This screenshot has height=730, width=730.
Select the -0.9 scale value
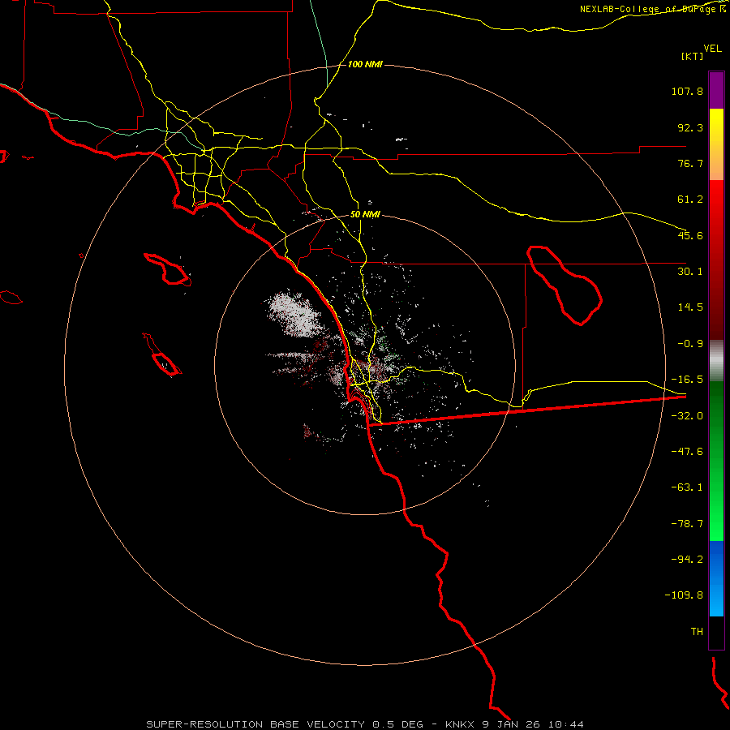690,344
